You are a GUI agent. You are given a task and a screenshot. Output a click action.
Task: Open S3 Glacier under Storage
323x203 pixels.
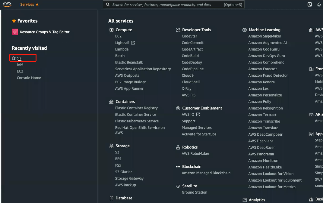[x=123, y=172]
